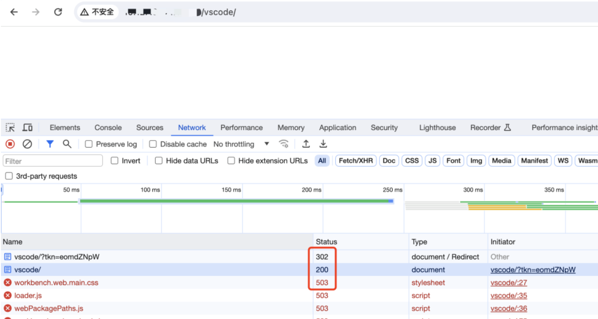The image size is (598, 319).
Task: Click document icon beside vscode/?tkn=eomdZNpW
Action: click(8, 257)
